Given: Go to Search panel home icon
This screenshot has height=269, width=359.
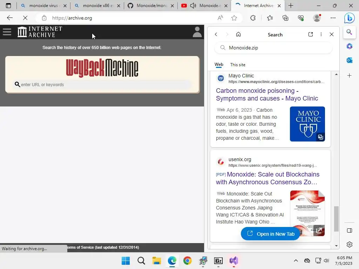Looking at the screenshot, I should pyautogui.click(x=238, y=34).
